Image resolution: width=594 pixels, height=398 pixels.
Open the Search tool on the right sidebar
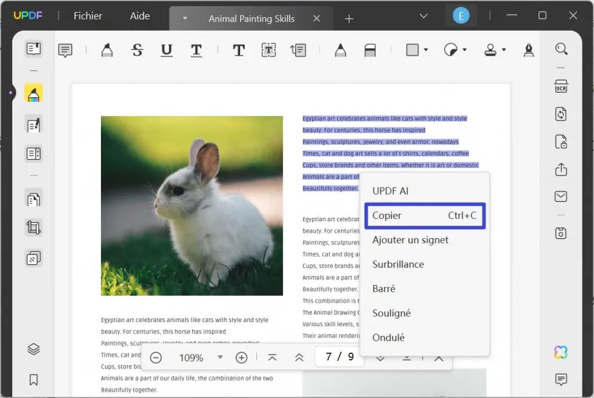click(x=561, y=49)
